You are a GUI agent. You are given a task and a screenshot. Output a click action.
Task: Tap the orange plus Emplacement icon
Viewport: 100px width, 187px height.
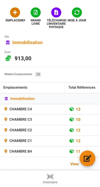[x=15, y=12]
